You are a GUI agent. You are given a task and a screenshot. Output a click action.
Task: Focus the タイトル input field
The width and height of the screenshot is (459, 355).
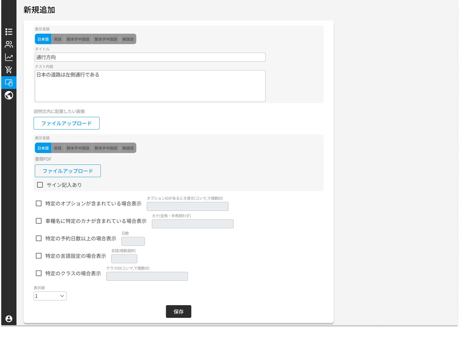pyautogui.click(x=150, y=57)
